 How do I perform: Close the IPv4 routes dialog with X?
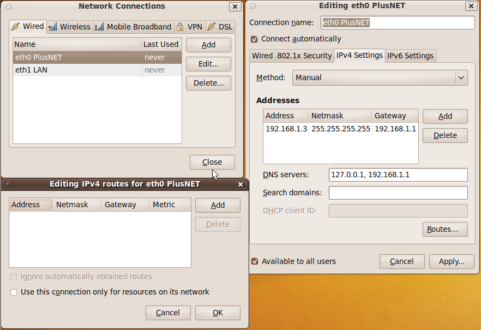pyautogui.click(x=240, y=184)
